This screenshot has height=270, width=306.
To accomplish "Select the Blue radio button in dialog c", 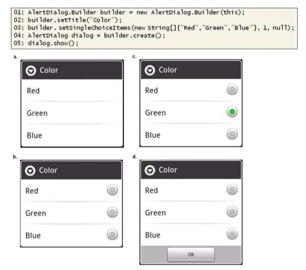I will pos(232,134).
